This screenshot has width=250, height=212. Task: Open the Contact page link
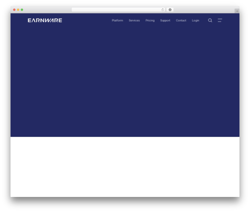[181, 21]
